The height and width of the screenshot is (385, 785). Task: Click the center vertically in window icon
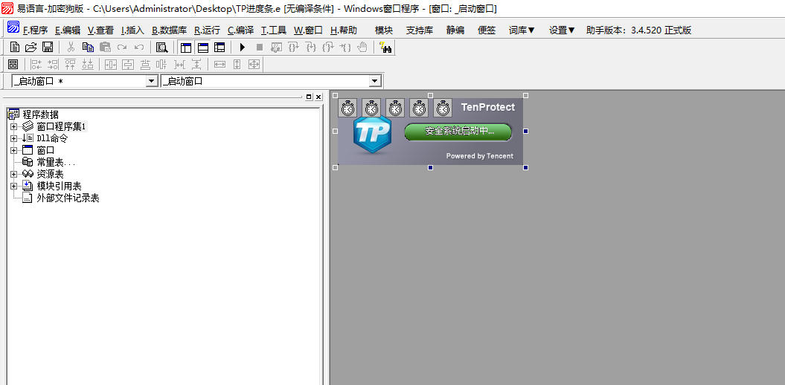(x=128, y=64)
